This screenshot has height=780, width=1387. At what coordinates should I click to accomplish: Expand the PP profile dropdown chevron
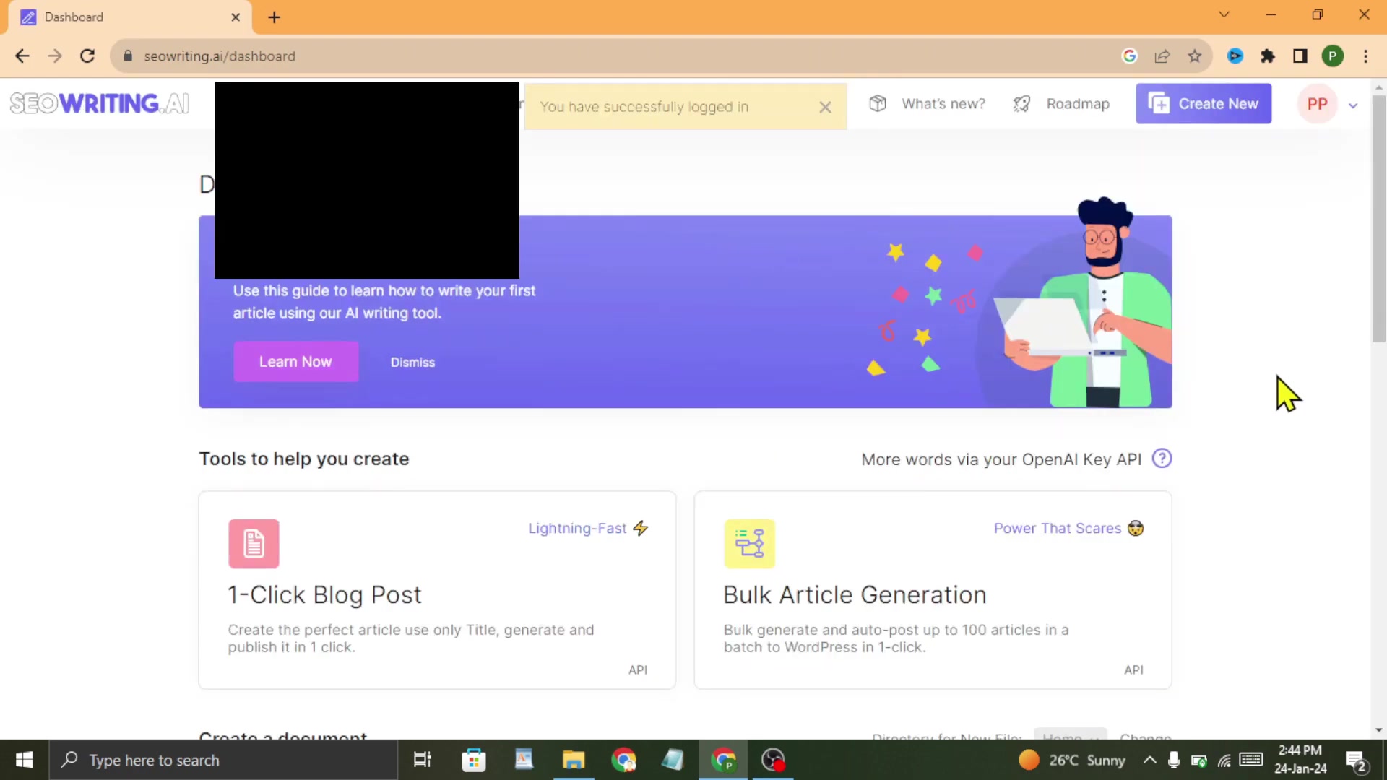pyautogui.click(x=1353, y=105)
